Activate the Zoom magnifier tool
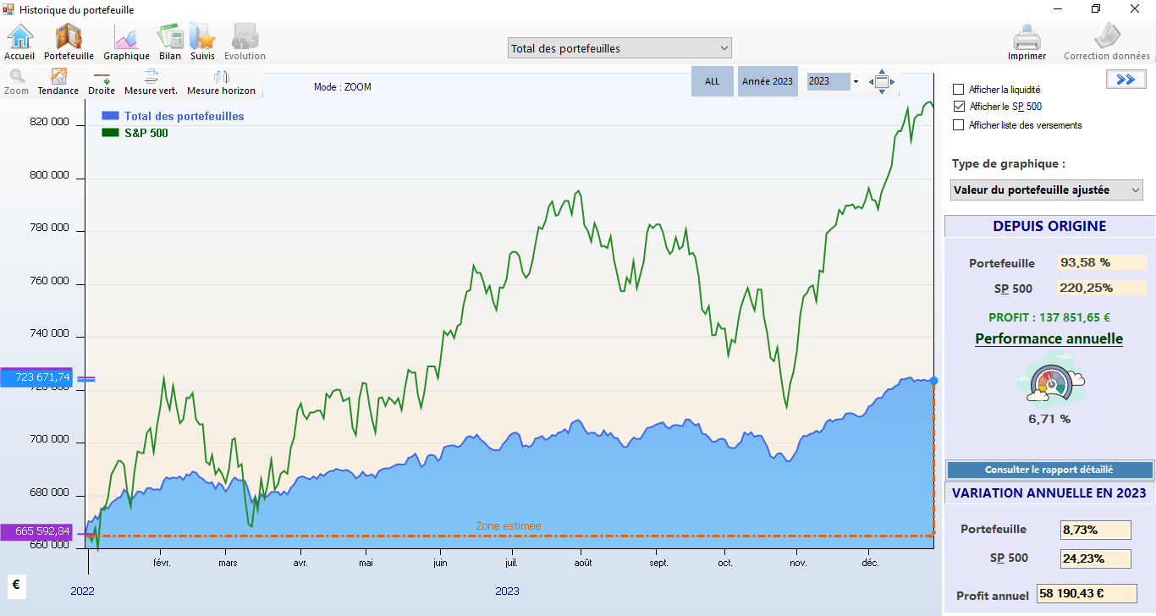Viewport: 1156px width, 616px height. [x=16, y=82]
